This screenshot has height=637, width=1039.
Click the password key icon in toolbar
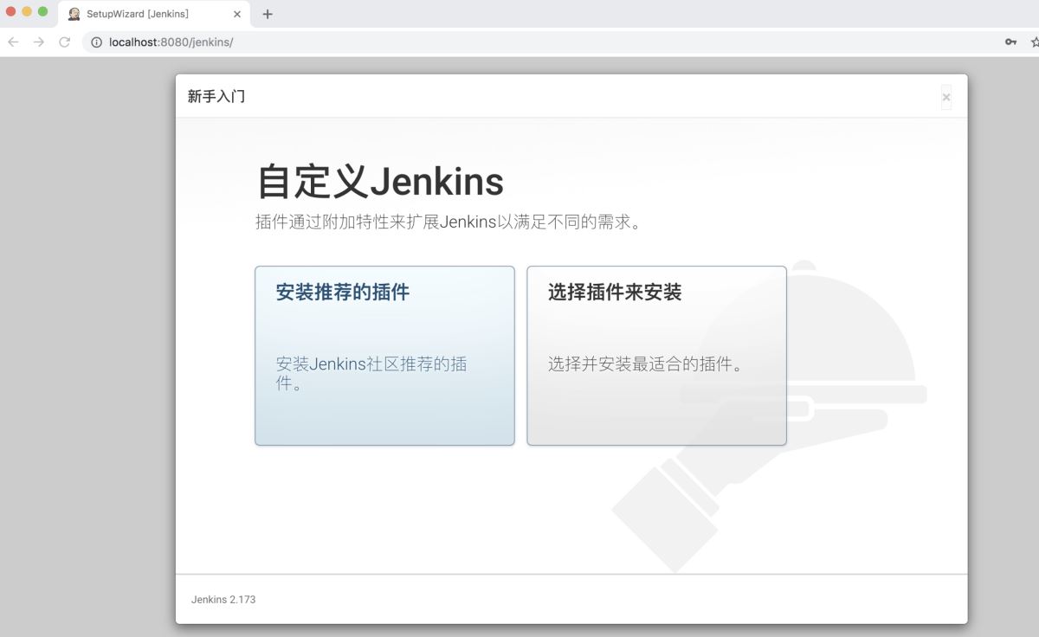pos(1010,42)
